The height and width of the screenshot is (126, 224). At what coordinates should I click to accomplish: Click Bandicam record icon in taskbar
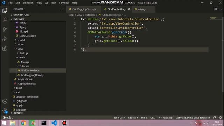[x=64, y=123]
